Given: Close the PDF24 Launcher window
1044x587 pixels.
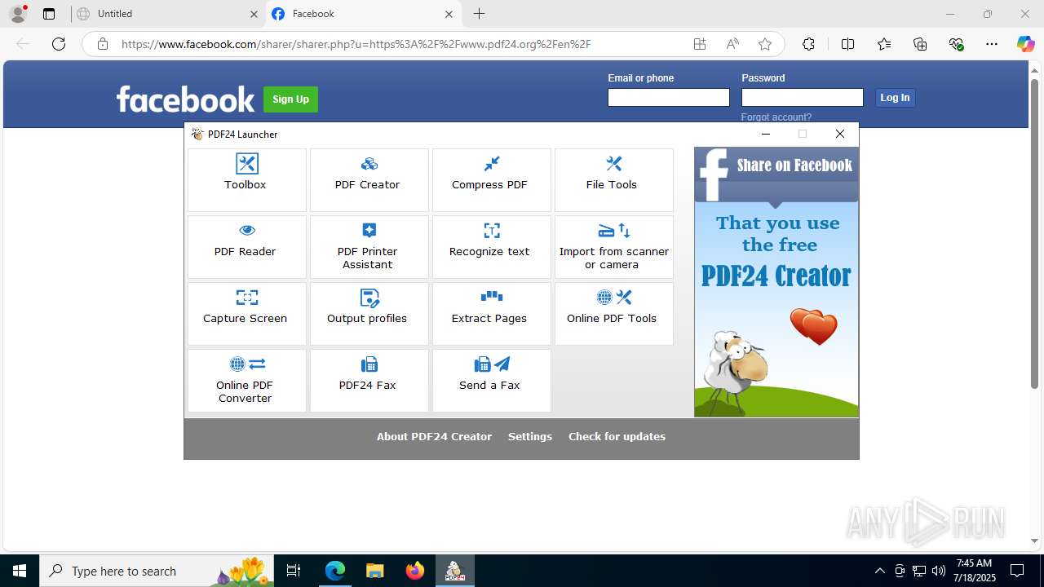Looking at the screenshot, I should pyautogui.click(x=840, y=134).
